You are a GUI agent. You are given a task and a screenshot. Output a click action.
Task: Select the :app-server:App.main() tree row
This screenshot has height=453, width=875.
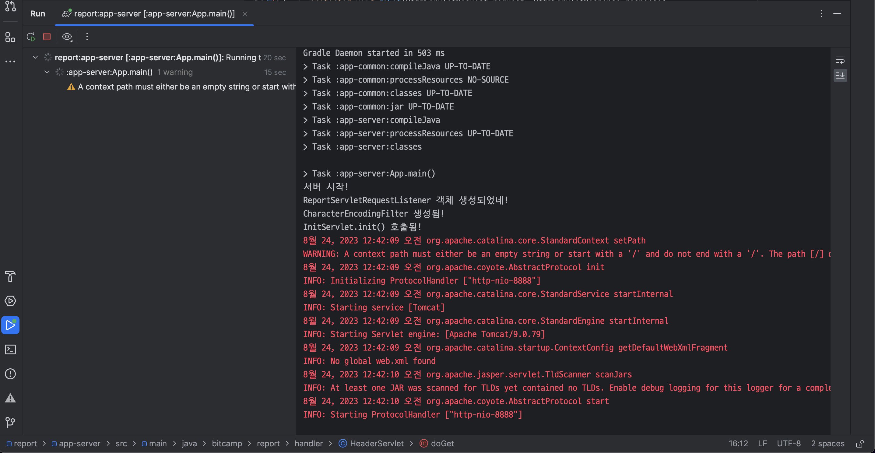159,72
